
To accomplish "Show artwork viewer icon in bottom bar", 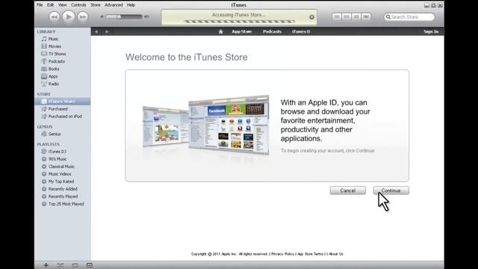I will pos(90,265).
